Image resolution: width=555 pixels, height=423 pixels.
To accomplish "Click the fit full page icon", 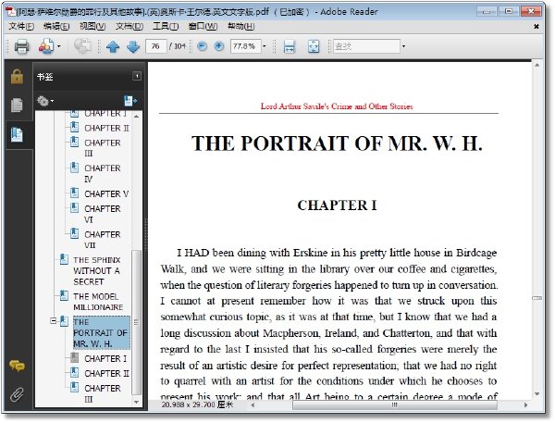I will point(314,46).
